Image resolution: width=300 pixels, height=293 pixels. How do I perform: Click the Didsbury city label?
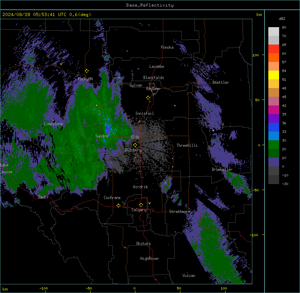coord(133,150)
